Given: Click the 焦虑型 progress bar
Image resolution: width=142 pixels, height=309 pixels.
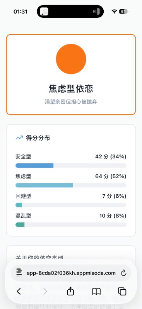Looking at the screenshot, I should point(71,185).
